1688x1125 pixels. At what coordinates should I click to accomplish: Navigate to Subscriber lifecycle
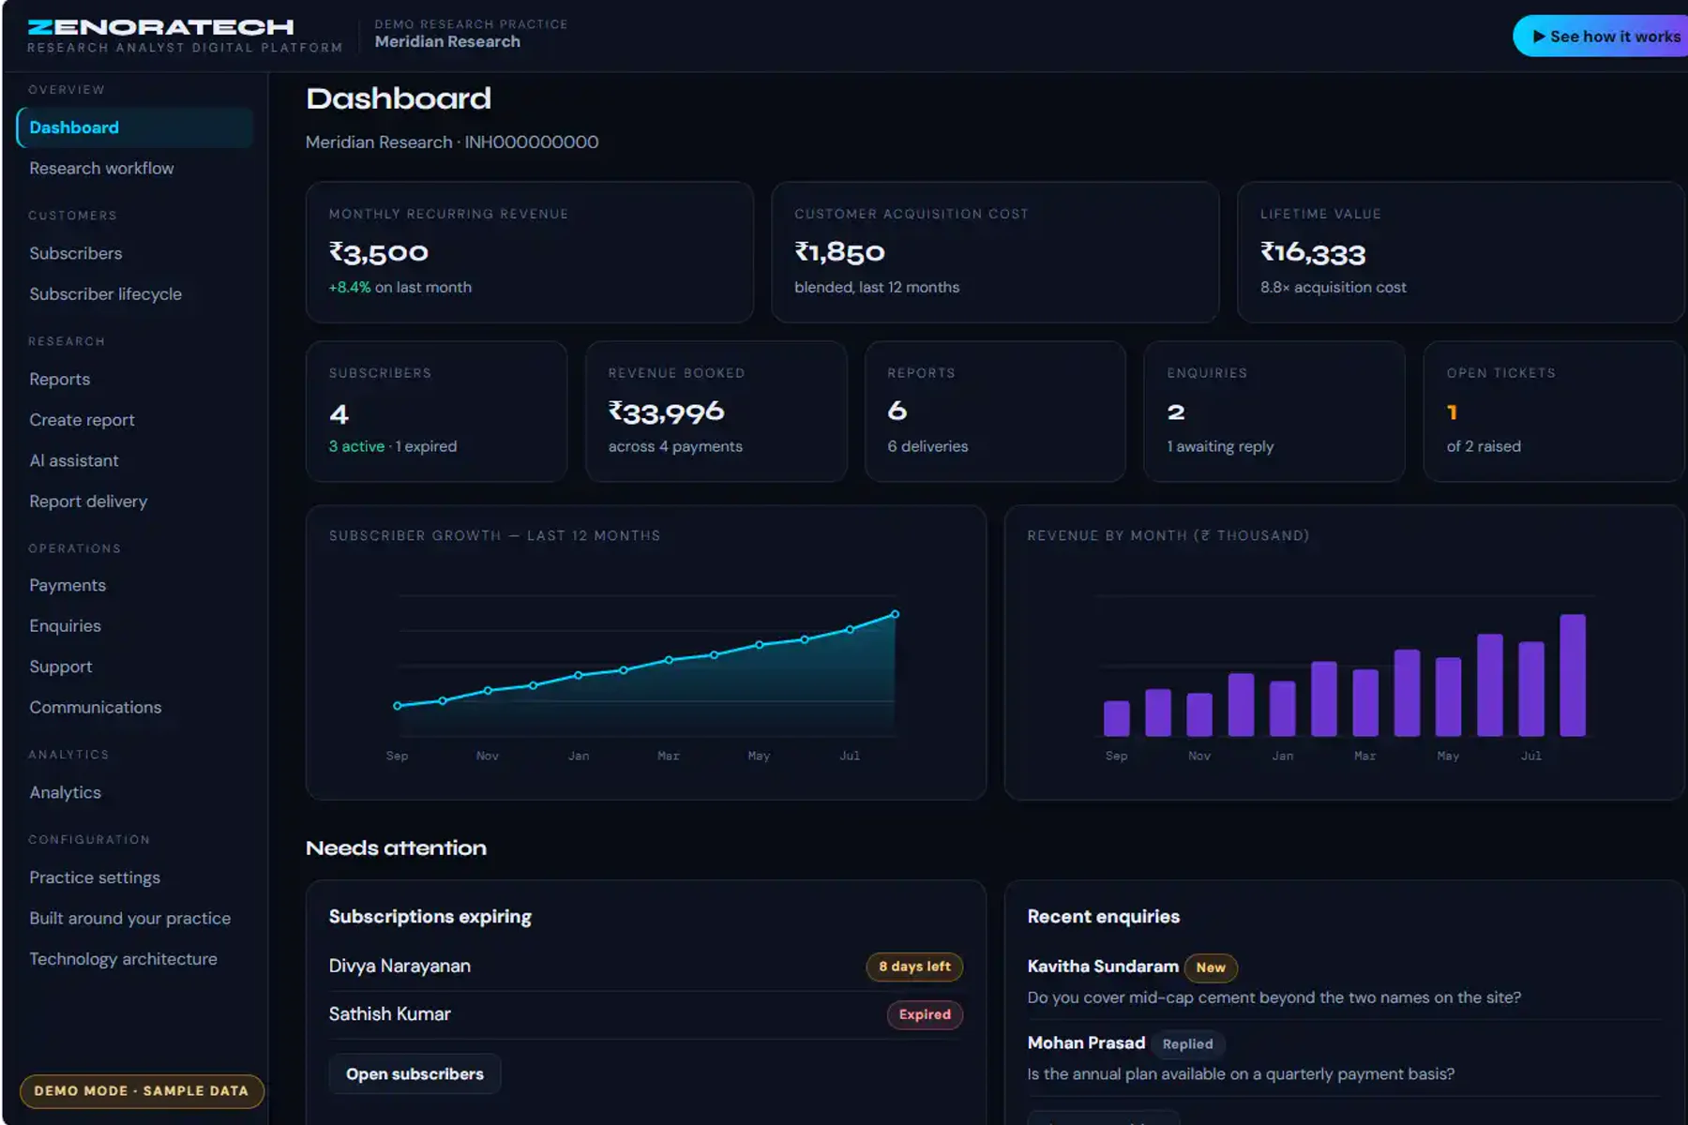click(x=106, y=294)
